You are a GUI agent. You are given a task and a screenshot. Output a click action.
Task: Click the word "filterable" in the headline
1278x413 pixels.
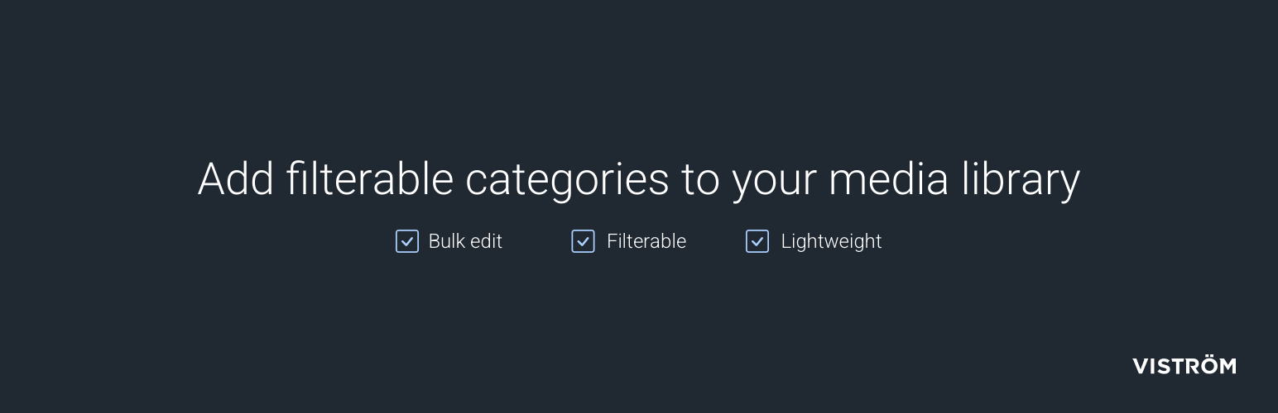pos(370,179)
